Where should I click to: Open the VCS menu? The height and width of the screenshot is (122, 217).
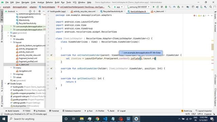pos(75,2)
